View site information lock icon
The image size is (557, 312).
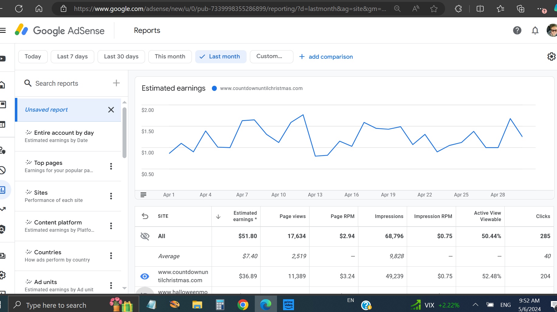click(64, 9)
